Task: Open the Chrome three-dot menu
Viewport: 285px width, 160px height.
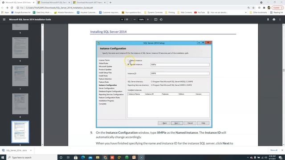Action: click(x=282, y=8)
